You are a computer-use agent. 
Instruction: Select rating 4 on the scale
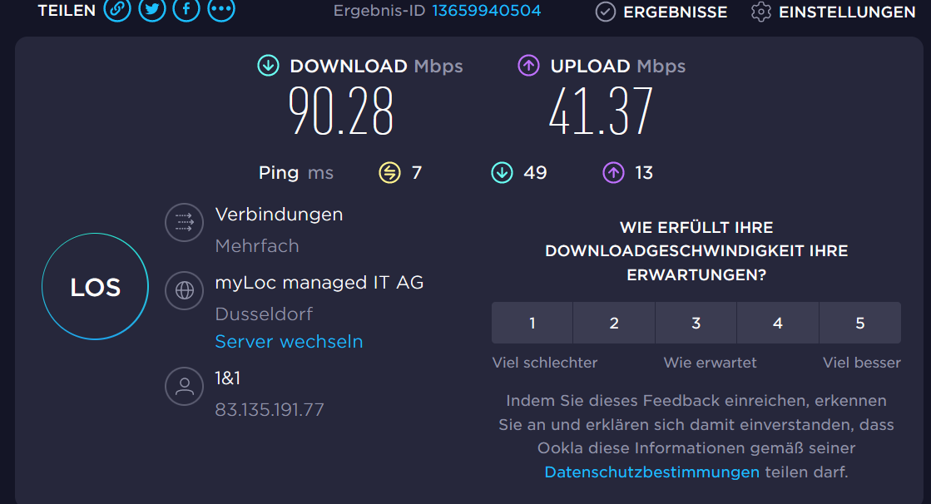click(778, 323)
